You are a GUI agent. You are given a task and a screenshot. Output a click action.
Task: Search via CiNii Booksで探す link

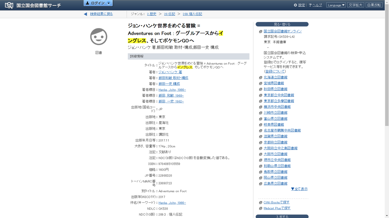coord(277,202)
